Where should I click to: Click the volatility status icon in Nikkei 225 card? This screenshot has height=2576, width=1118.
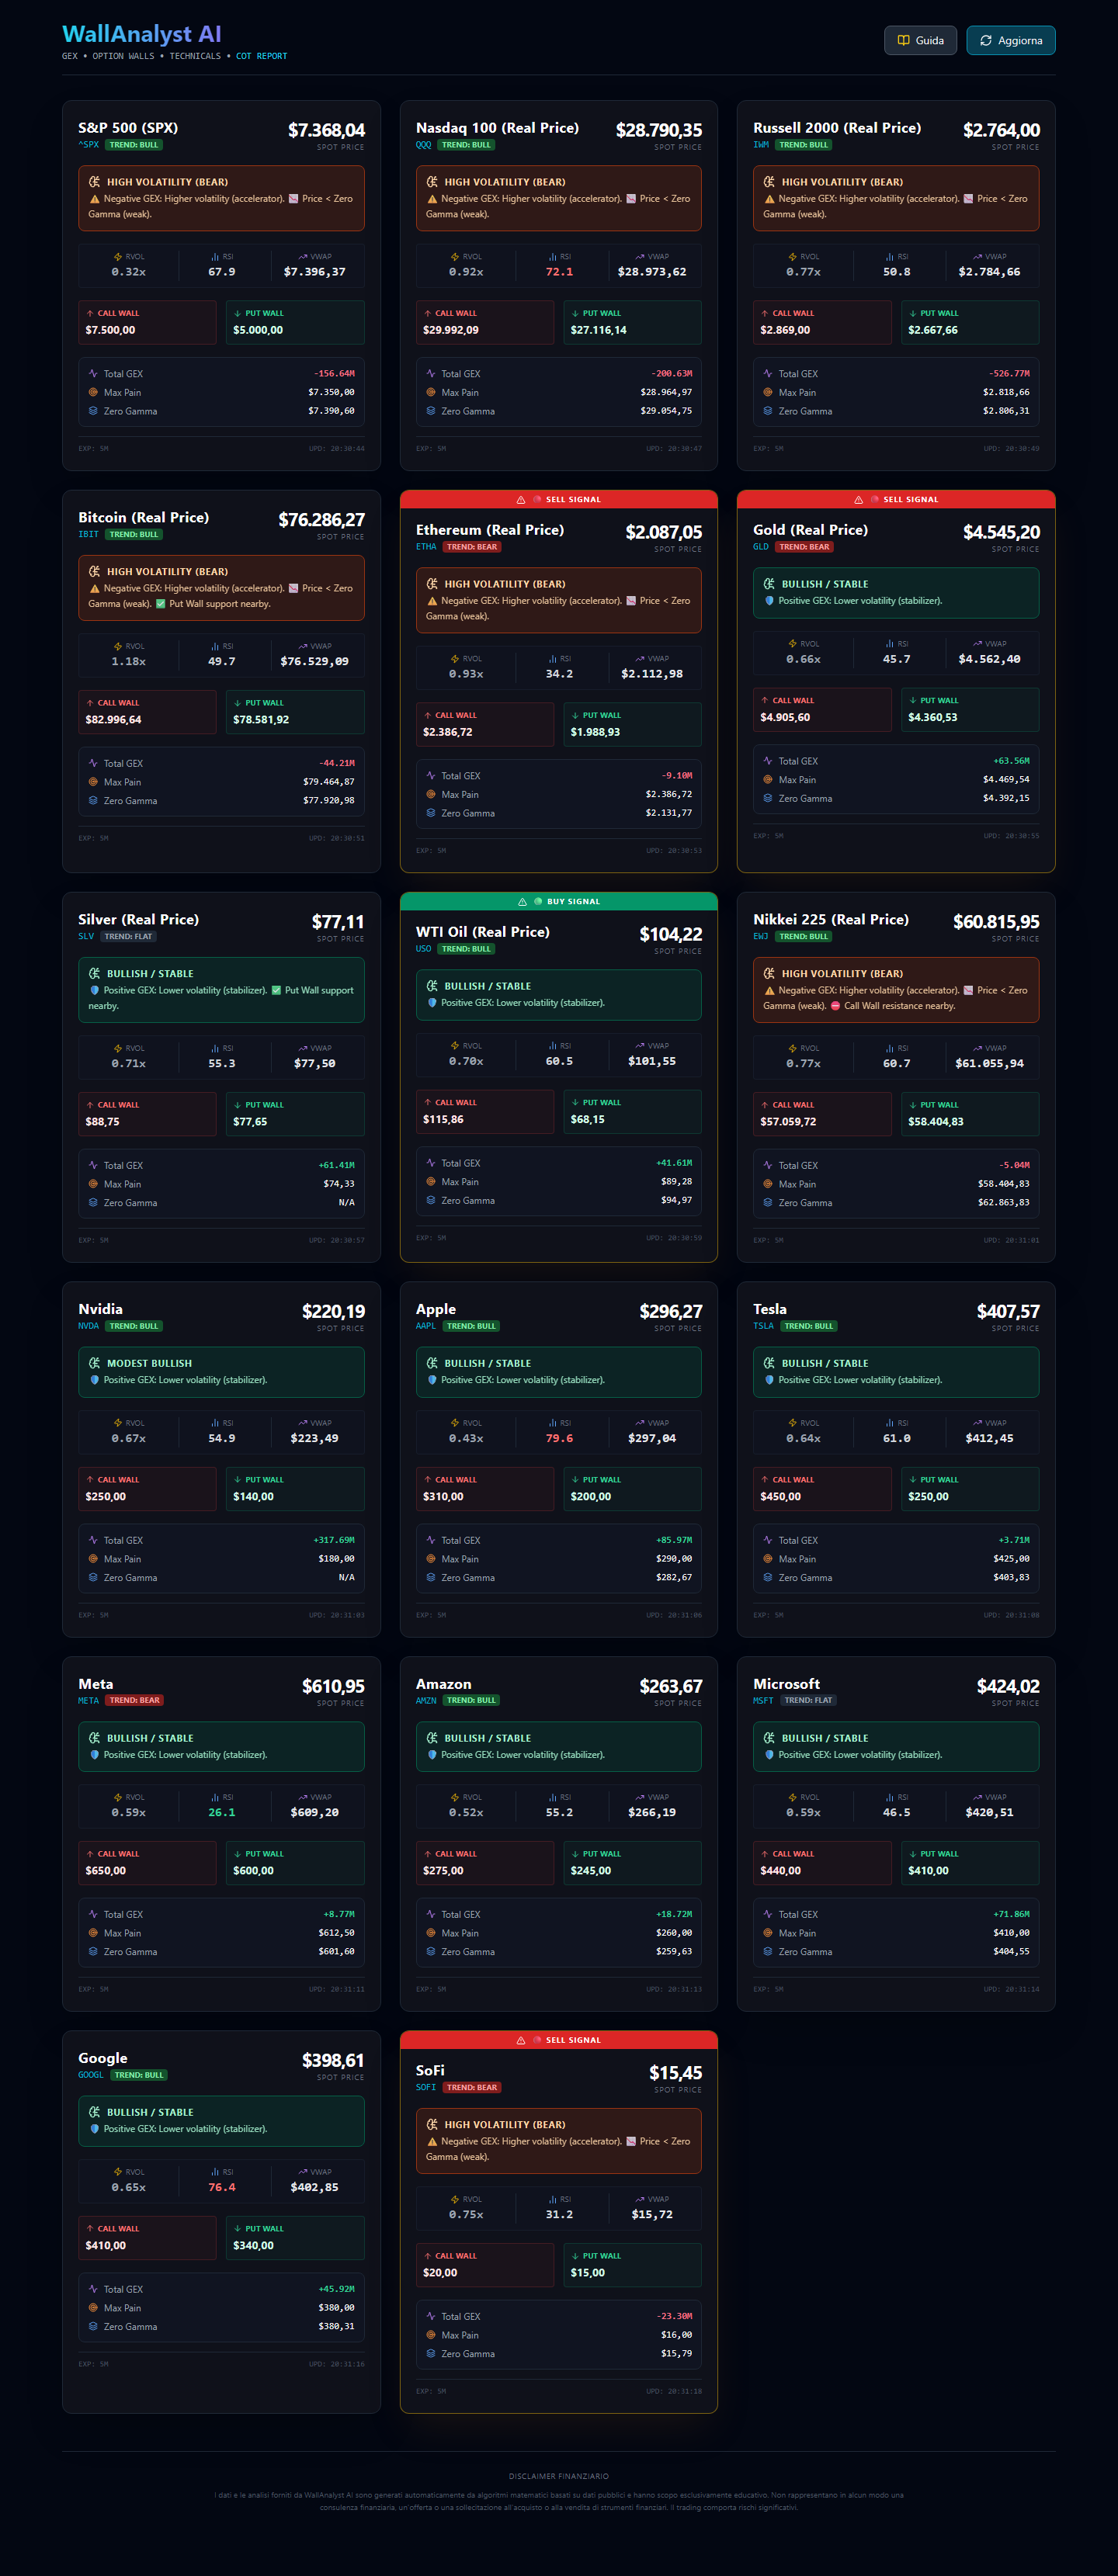pyautogui.click(x=769, y=973)
